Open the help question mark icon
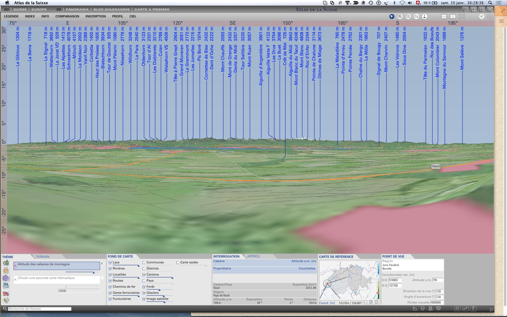Screen dimensions: 507x317 473,308
